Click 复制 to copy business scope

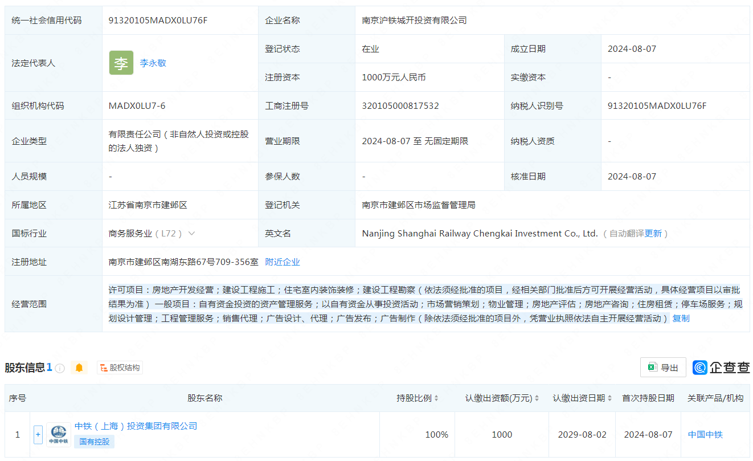(681, 319)
